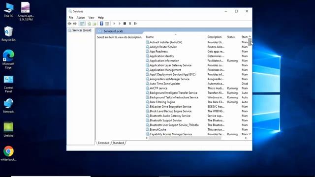
Task: Select AllJoyn Router Service row
Action: 197,47
